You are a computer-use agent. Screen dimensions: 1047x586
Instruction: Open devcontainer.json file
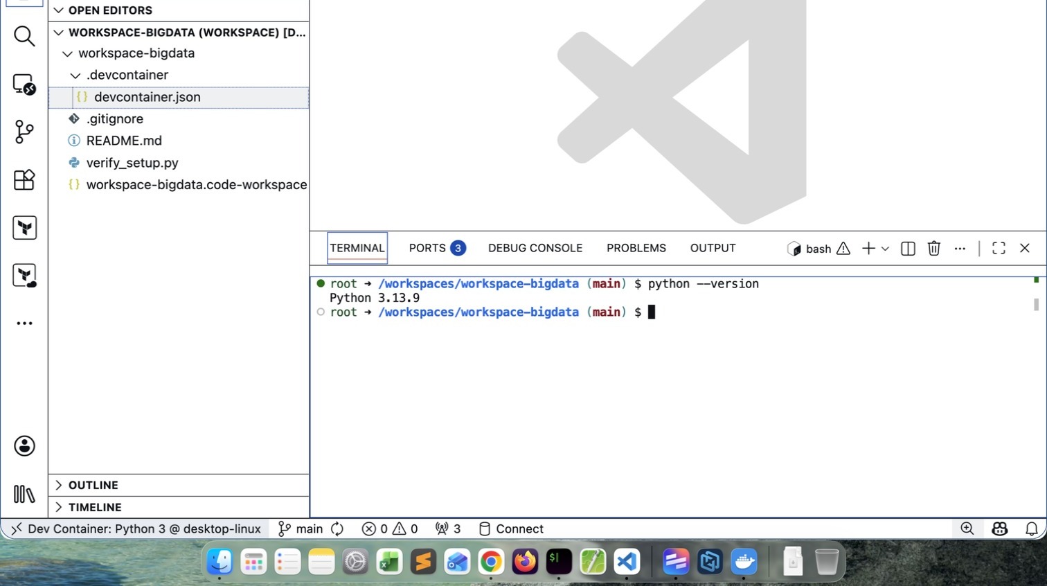(179, 97)
